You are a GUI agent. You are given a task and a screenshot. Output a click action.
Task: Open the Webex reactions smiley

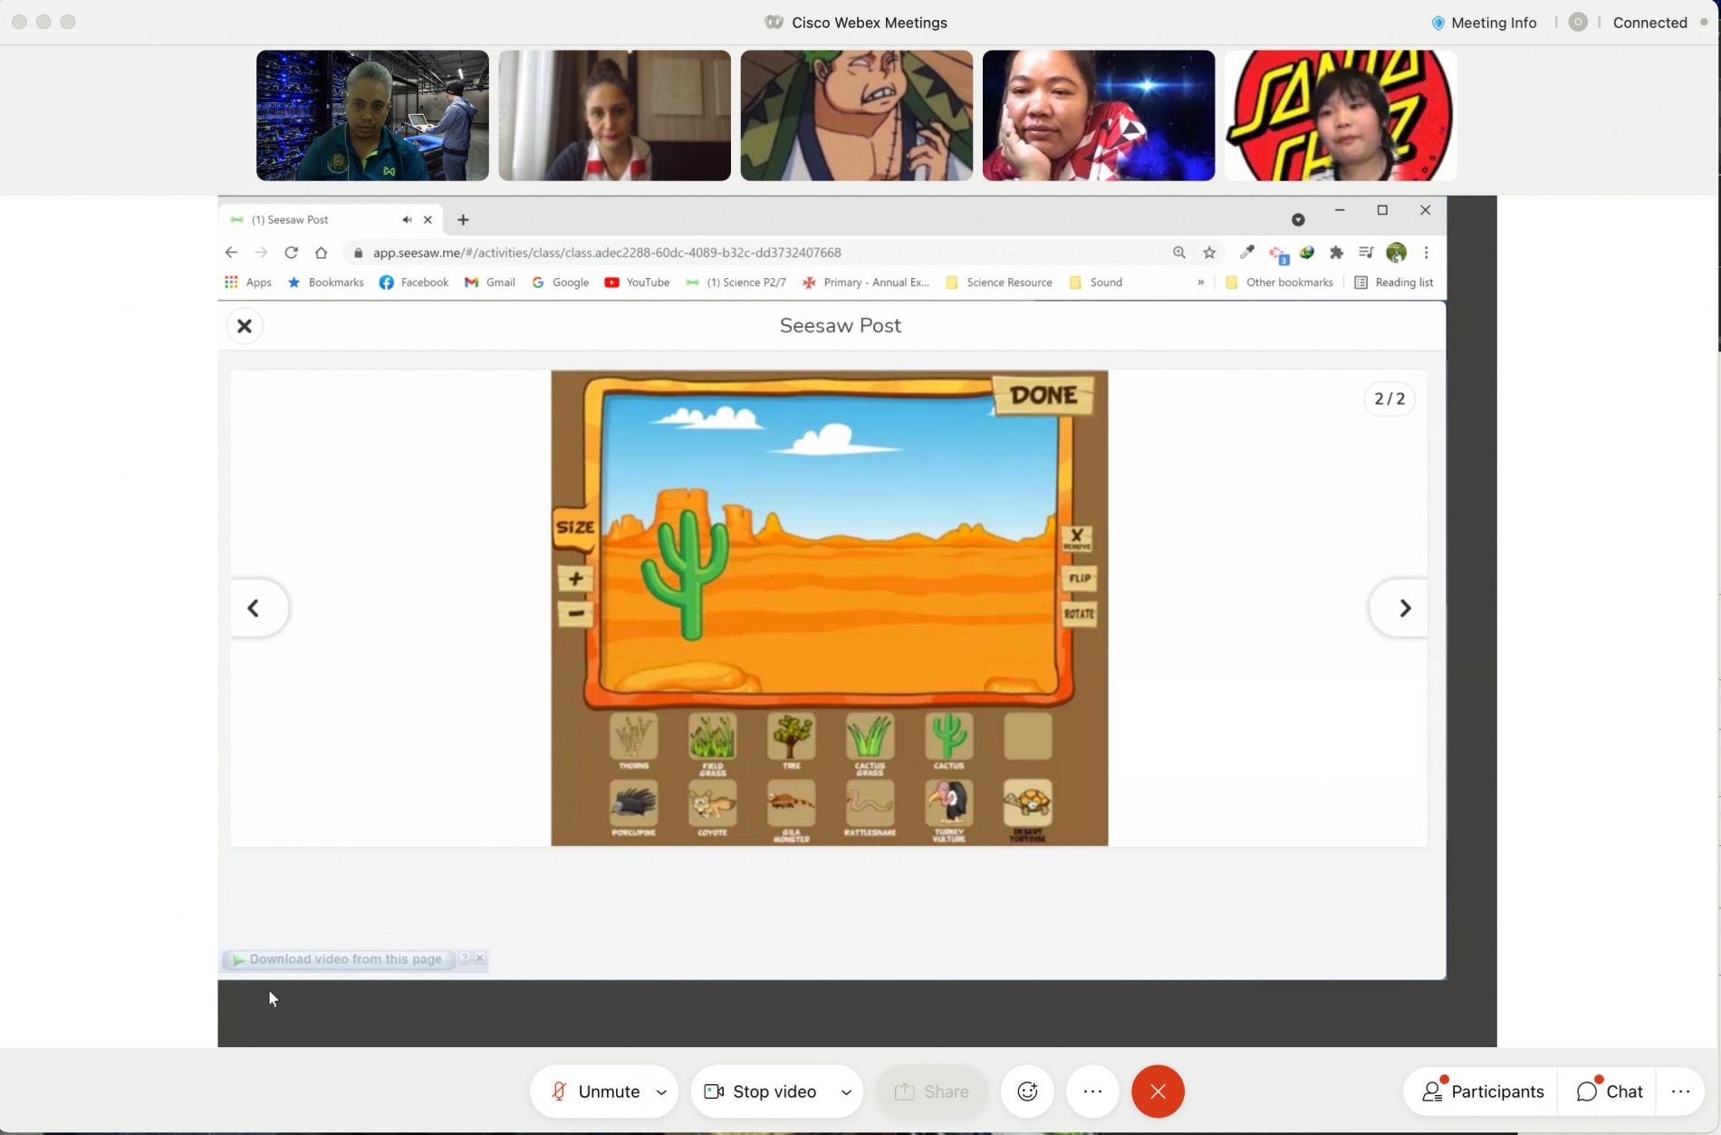click(x=1027, y=1092)
